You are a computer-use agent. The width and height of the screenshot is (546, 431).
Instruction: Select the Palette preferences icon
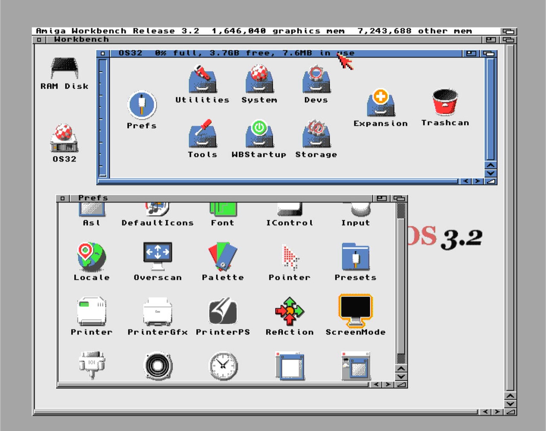[x=223, y=256]
